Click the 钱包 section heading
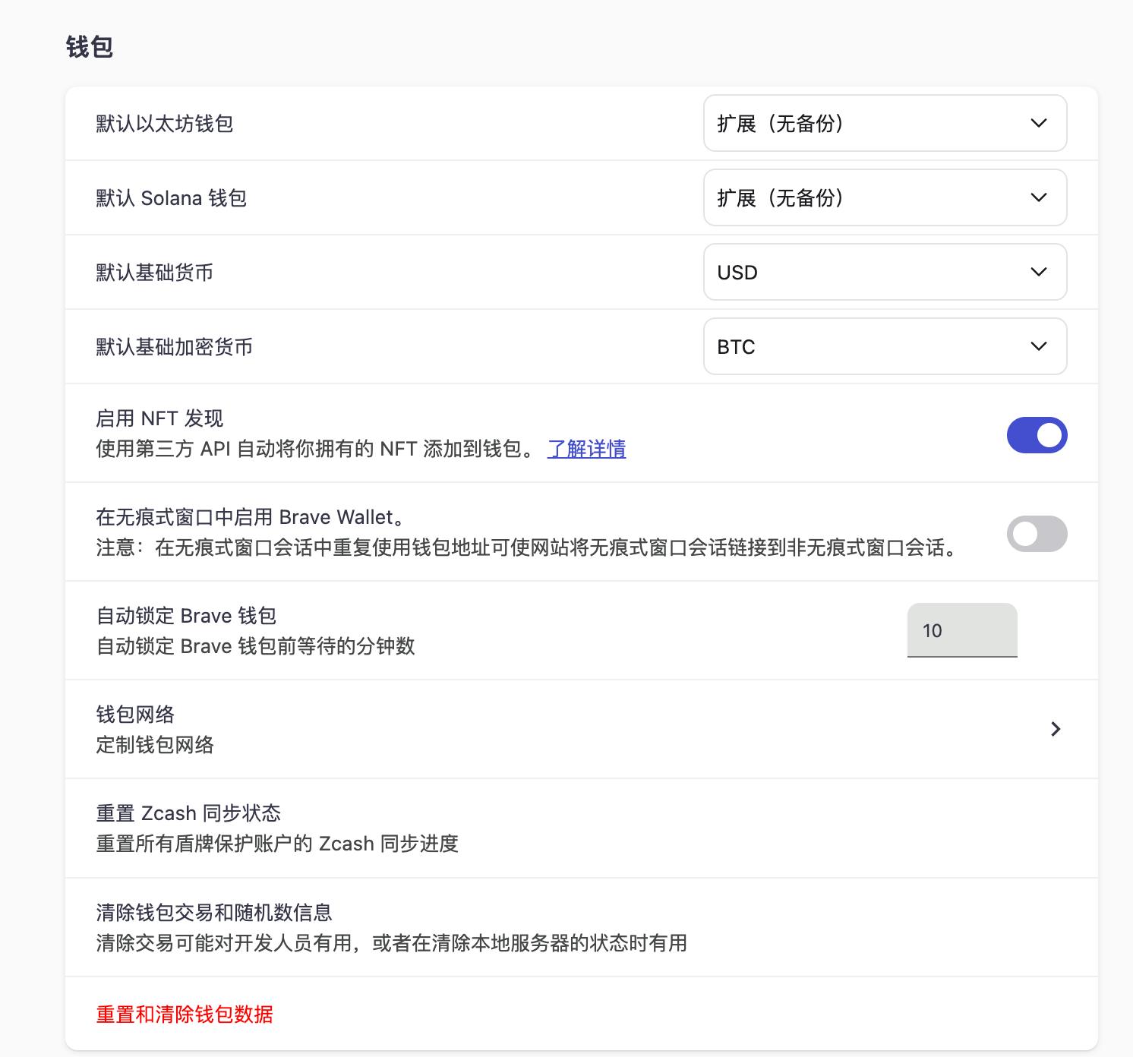1133x1057 pixels. 90,47
